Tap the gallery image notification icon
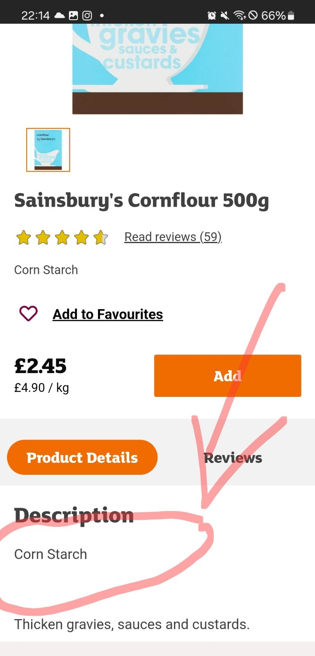This screenshot has height=656, width=315. pos(73,16)
